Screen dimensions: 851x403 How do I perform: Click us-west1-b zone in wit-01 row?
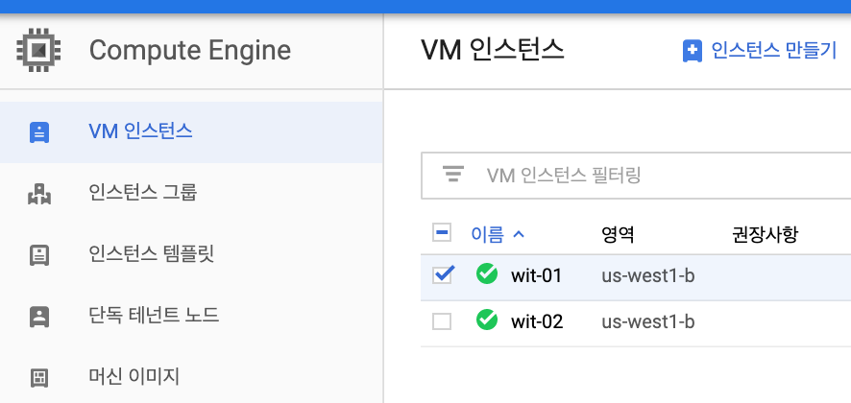648,276
